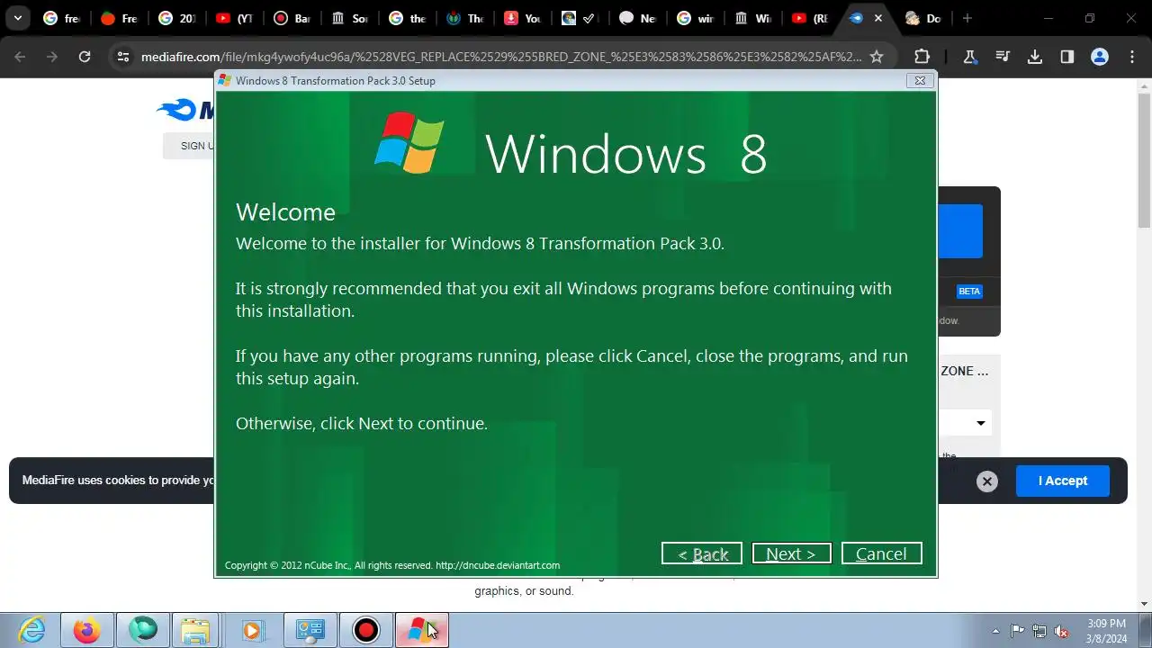Switch to the 'Wi' archive tab
The image size is (1152, 648).
[x=752, y=18]
